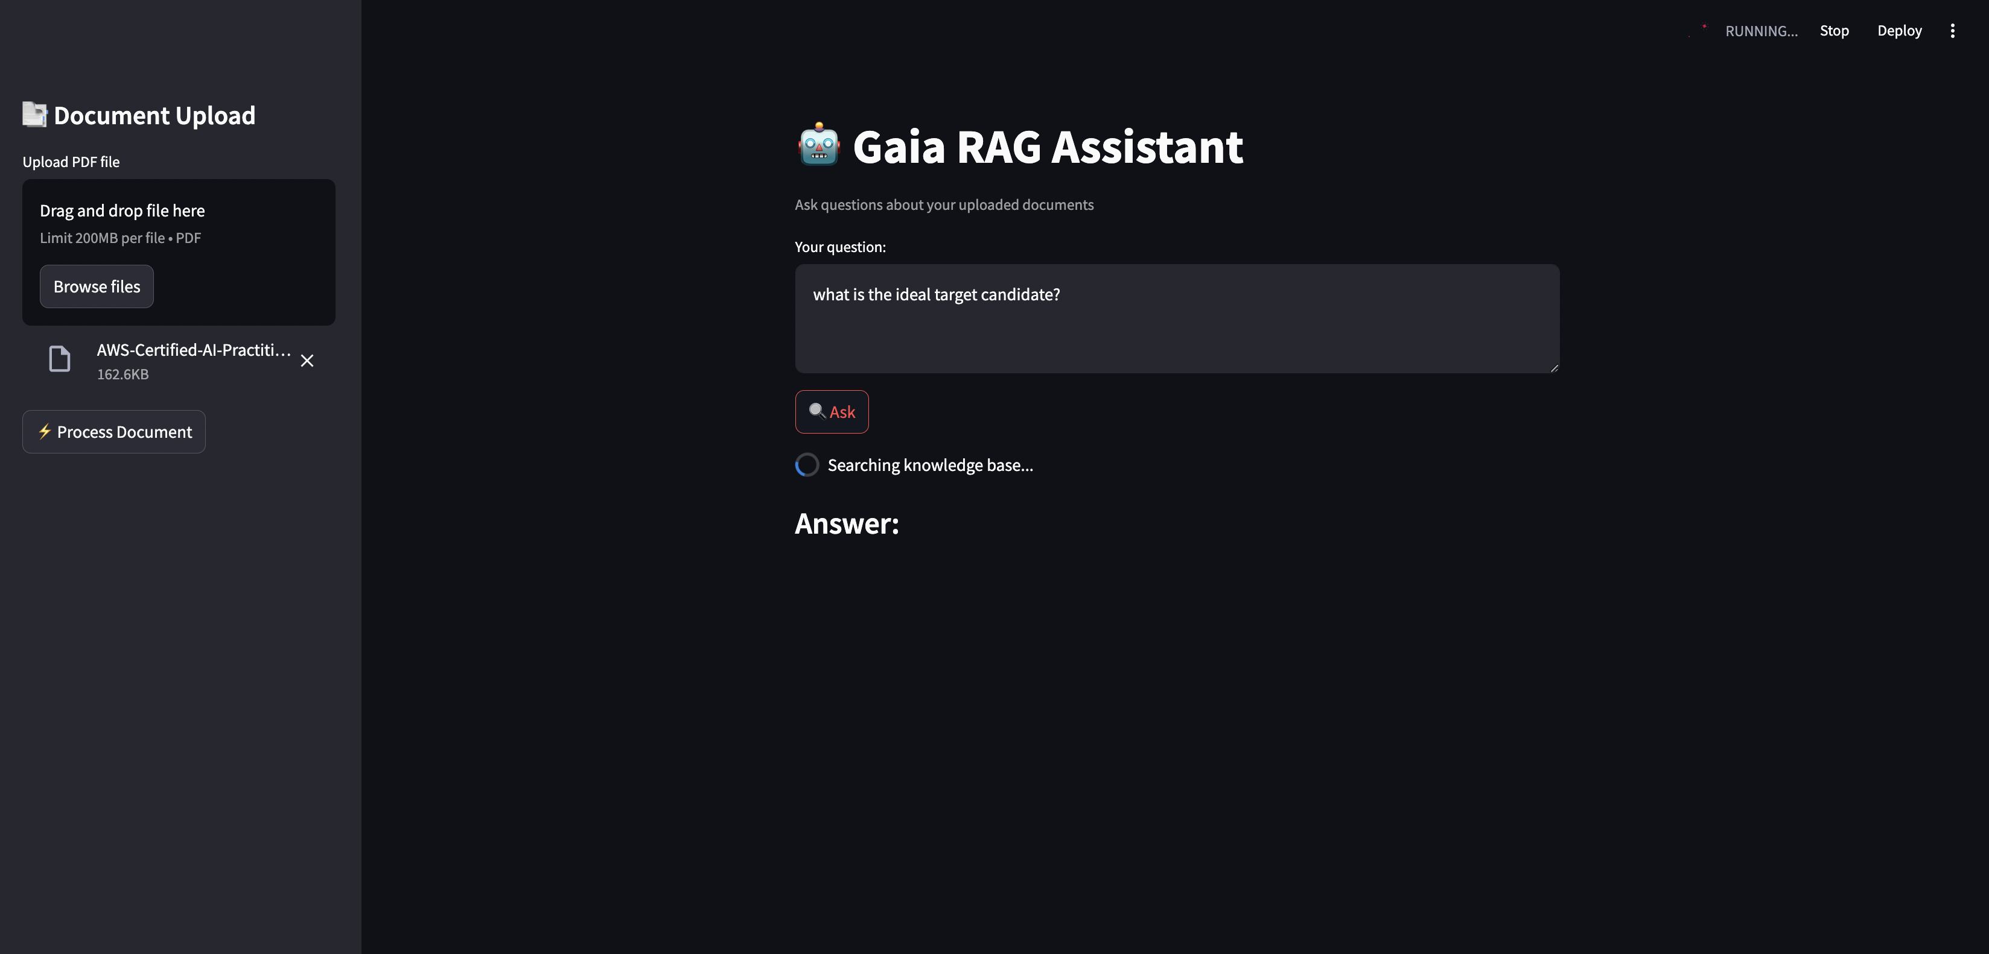Viewport: 1989px width, 954px height.
Task: Remove the uploaded AWS-Certified PDF file
Action: point(307,361)
